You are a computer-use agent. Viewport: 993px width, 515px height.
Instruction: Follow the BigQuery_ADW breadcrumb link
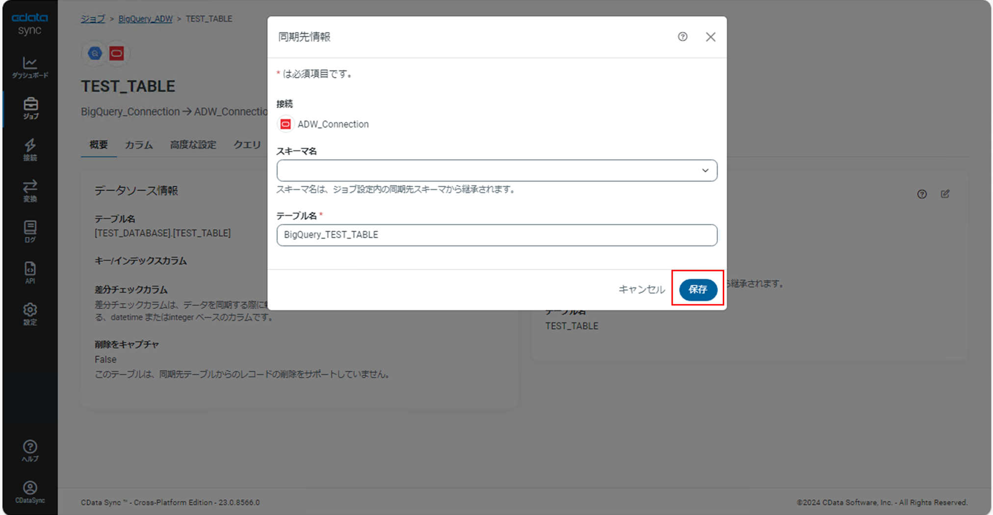145,19
